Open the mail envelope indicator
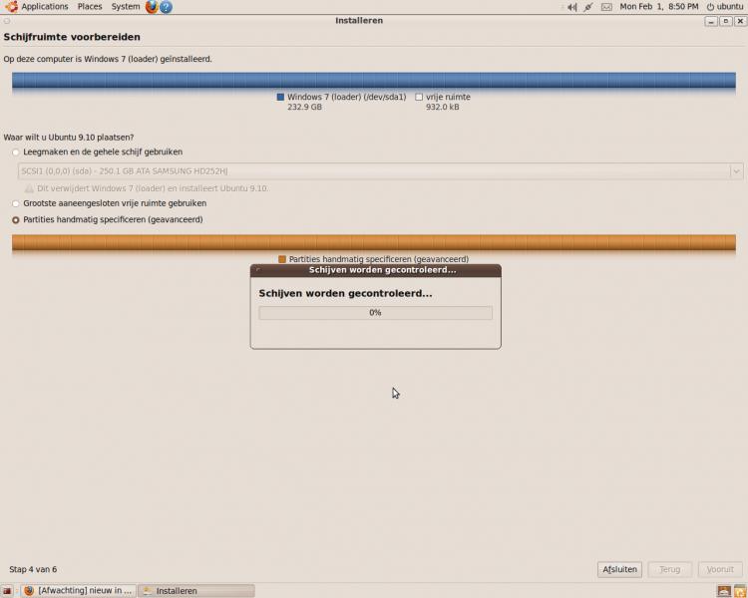The height and width of the screenshot is (598, 748). [x=606, y=7]
